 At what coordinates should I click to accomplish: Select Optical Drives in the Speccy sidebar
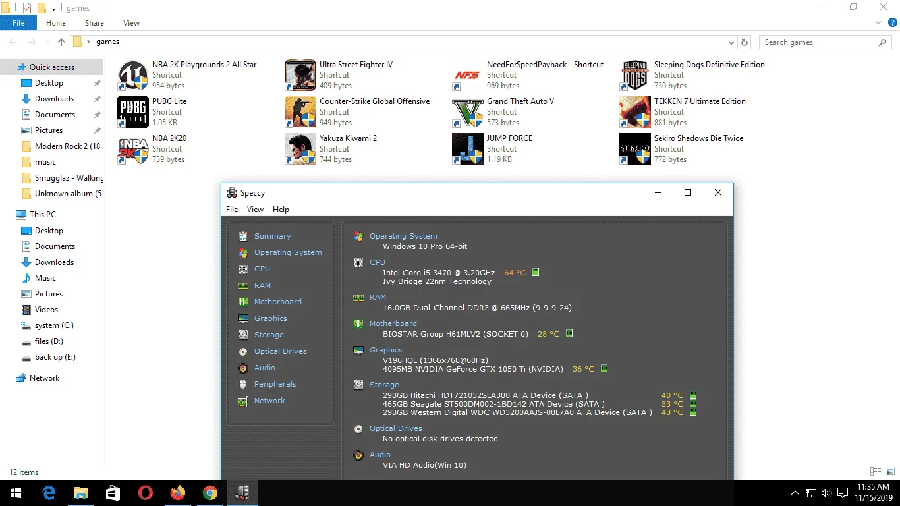pos(280,351)
